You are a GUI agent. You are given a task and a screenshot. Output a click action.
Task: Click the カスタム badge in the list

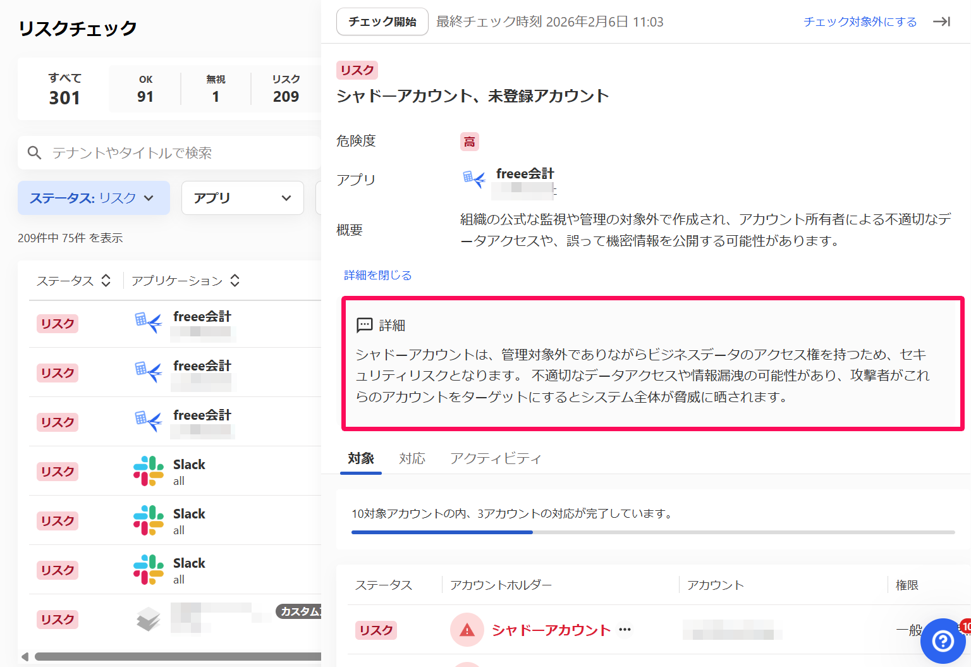[x=299, y=611]
